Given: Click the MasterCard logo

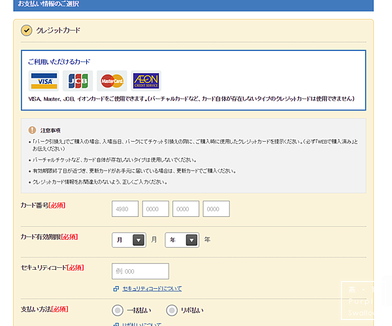Looking at the screenshot, I should point(112,81).
